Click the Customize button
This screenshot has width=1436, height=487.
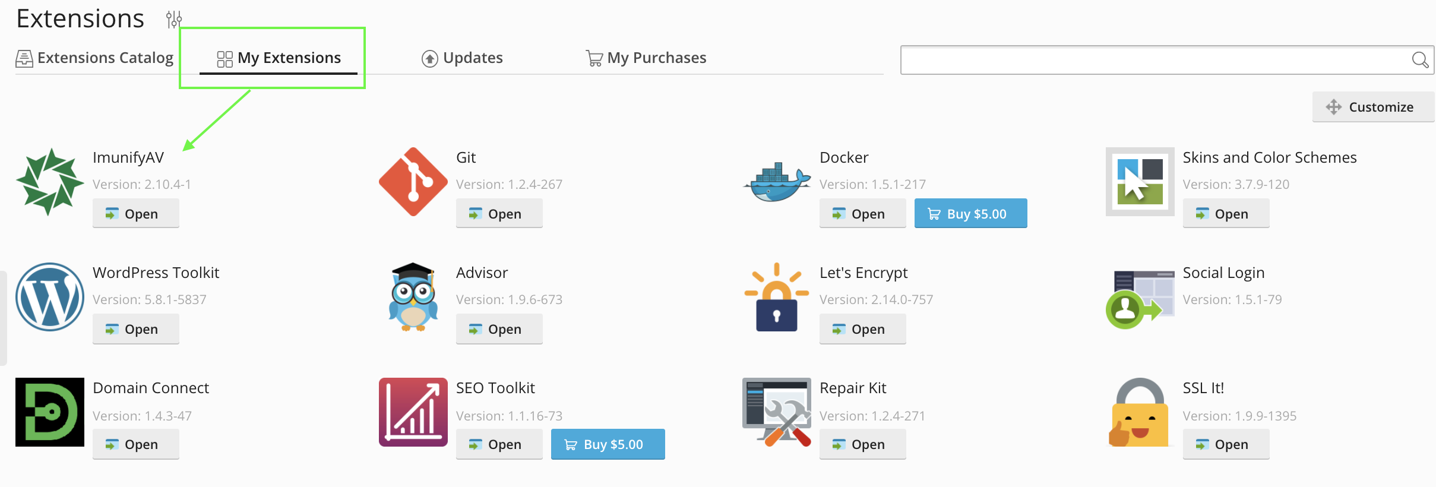point(1373,107)
